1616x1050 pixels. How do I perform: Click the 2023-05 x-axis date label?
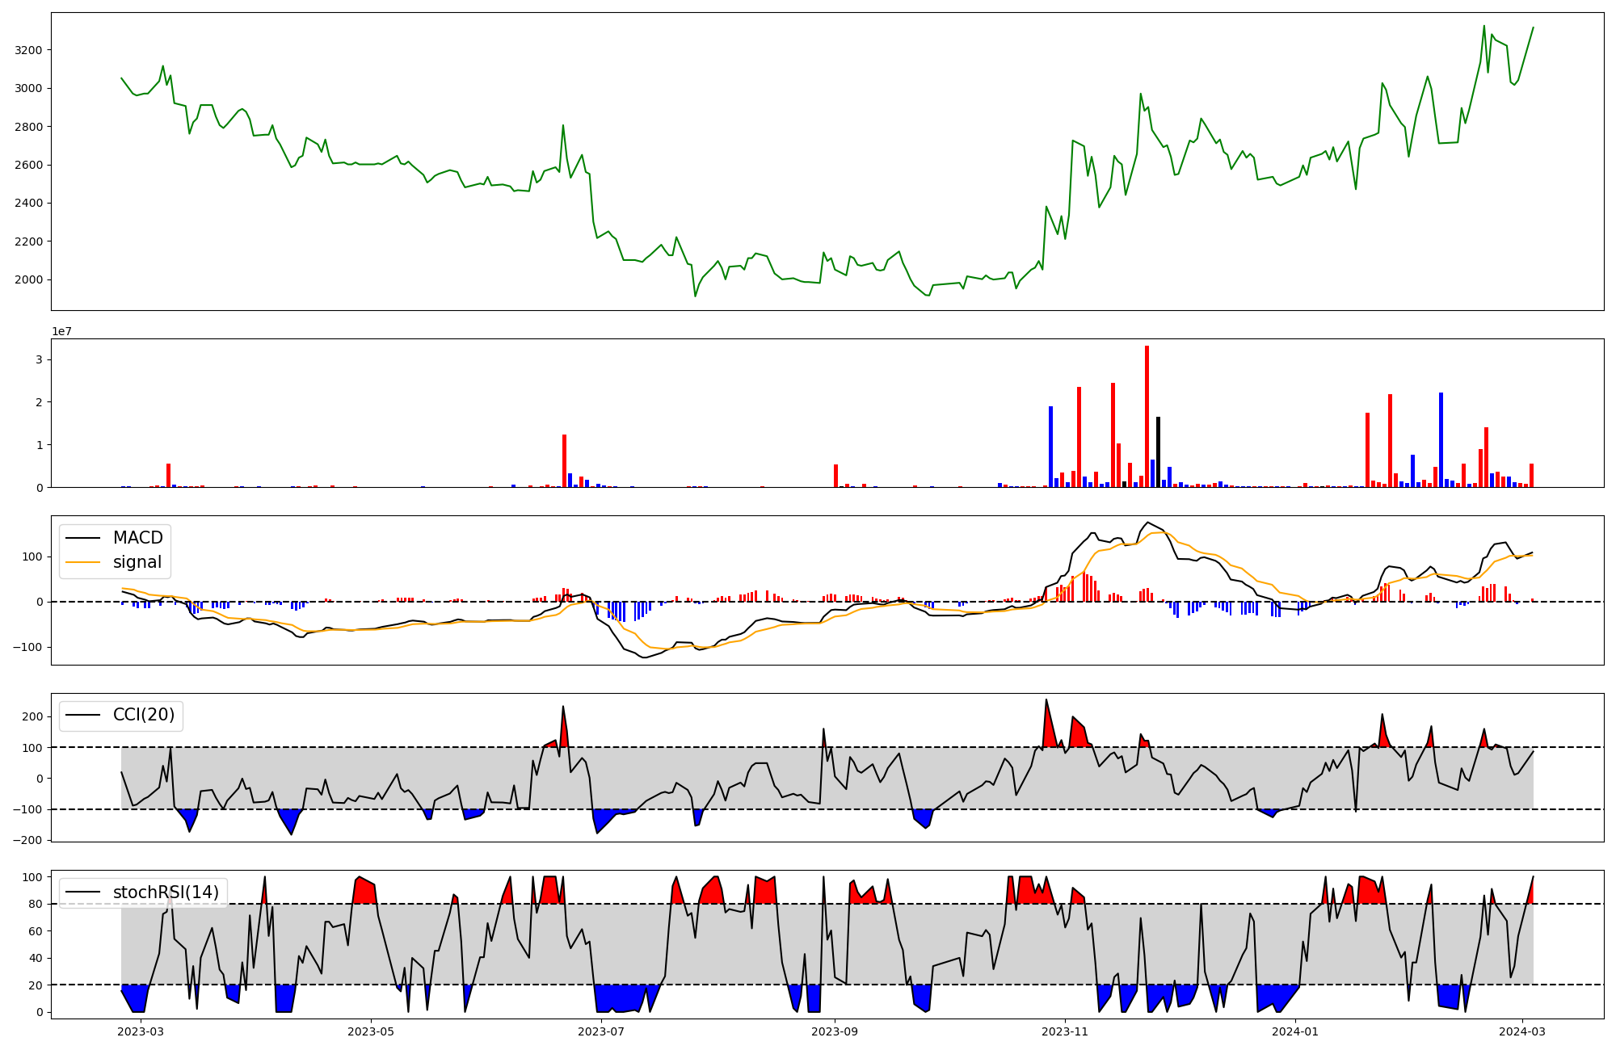tap(371, 1031)
